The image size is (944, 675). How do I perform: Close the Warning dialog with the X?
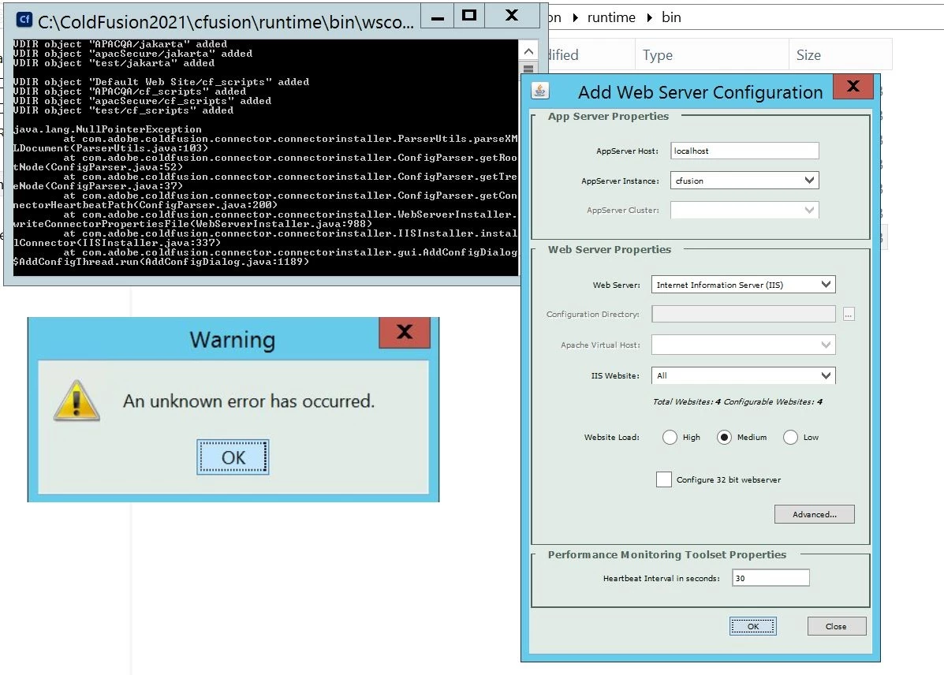coord(405,332)
